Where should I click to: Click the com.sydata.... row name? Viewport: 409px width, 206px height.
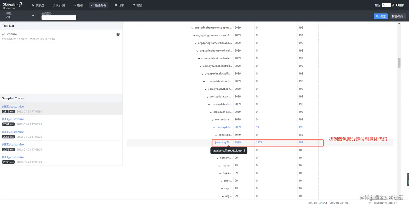click(x=223, y=119)
